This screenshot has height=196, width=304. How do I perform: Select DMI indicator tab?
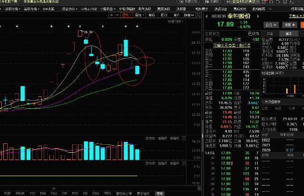(x=43, y=194)
